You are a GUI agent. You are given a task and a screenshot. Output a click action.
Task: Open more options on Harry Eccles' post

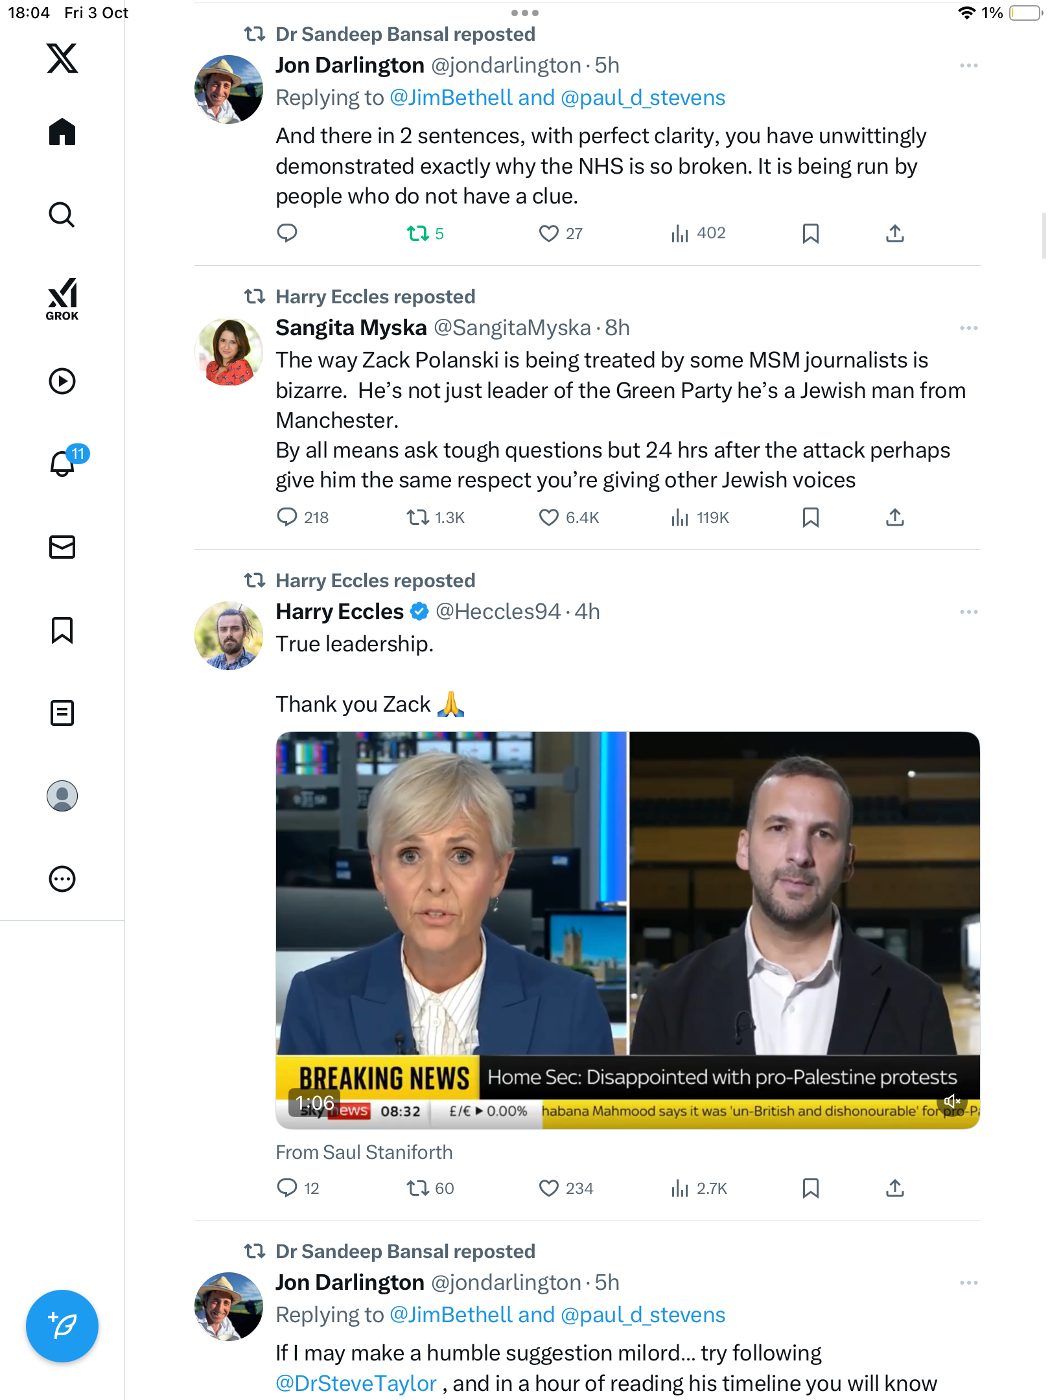(x=968, y=612)
